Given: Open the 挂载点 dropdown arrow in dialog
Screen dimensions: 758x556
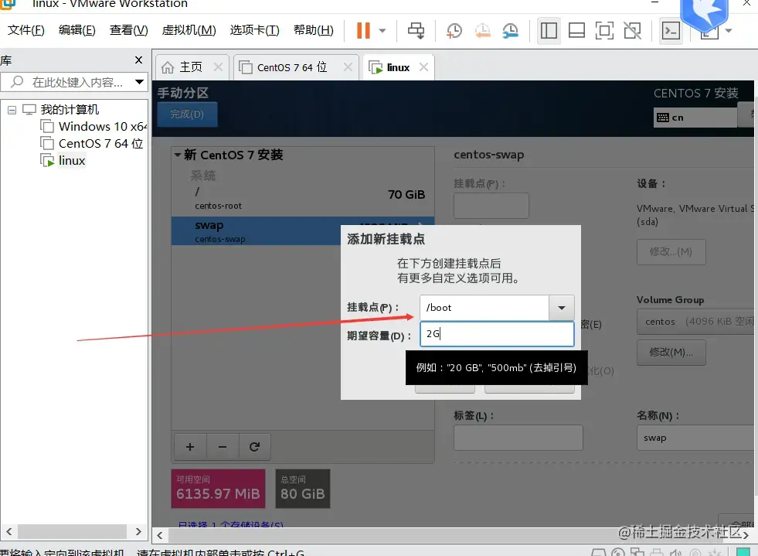Looking at the screenshot, I should [x=562, y=308].
